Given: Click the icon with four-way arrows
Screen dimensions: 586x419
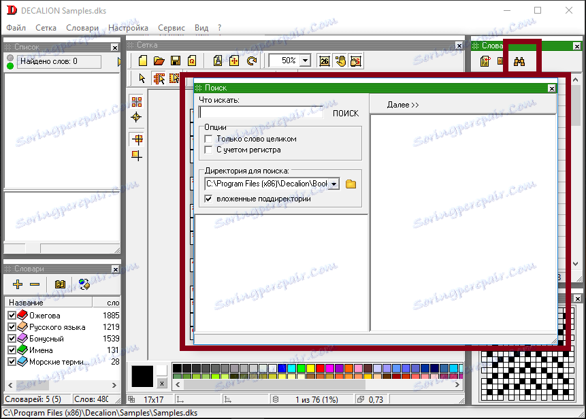Looking at the screenshot, I should click(x=234, y=61).
